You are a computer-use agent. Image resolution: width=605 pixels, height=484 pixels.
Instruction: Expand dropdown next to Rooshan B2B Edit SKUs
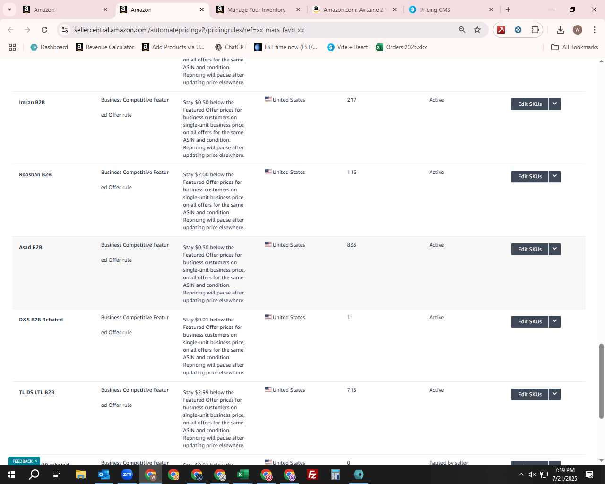[x=554, y=176]
